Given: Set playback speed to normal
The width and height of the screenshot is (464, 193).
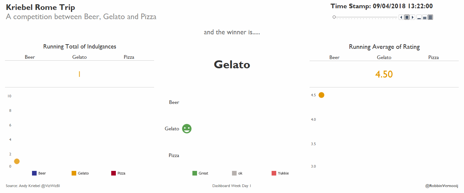Looking at the screenshot, I should pyautogui.click(x=425, y=17).
